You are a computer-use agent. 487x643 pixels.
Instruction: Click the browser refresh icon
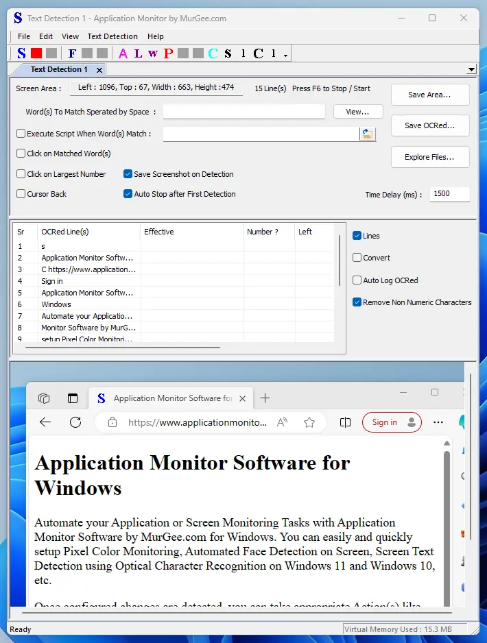coord(75,422)
